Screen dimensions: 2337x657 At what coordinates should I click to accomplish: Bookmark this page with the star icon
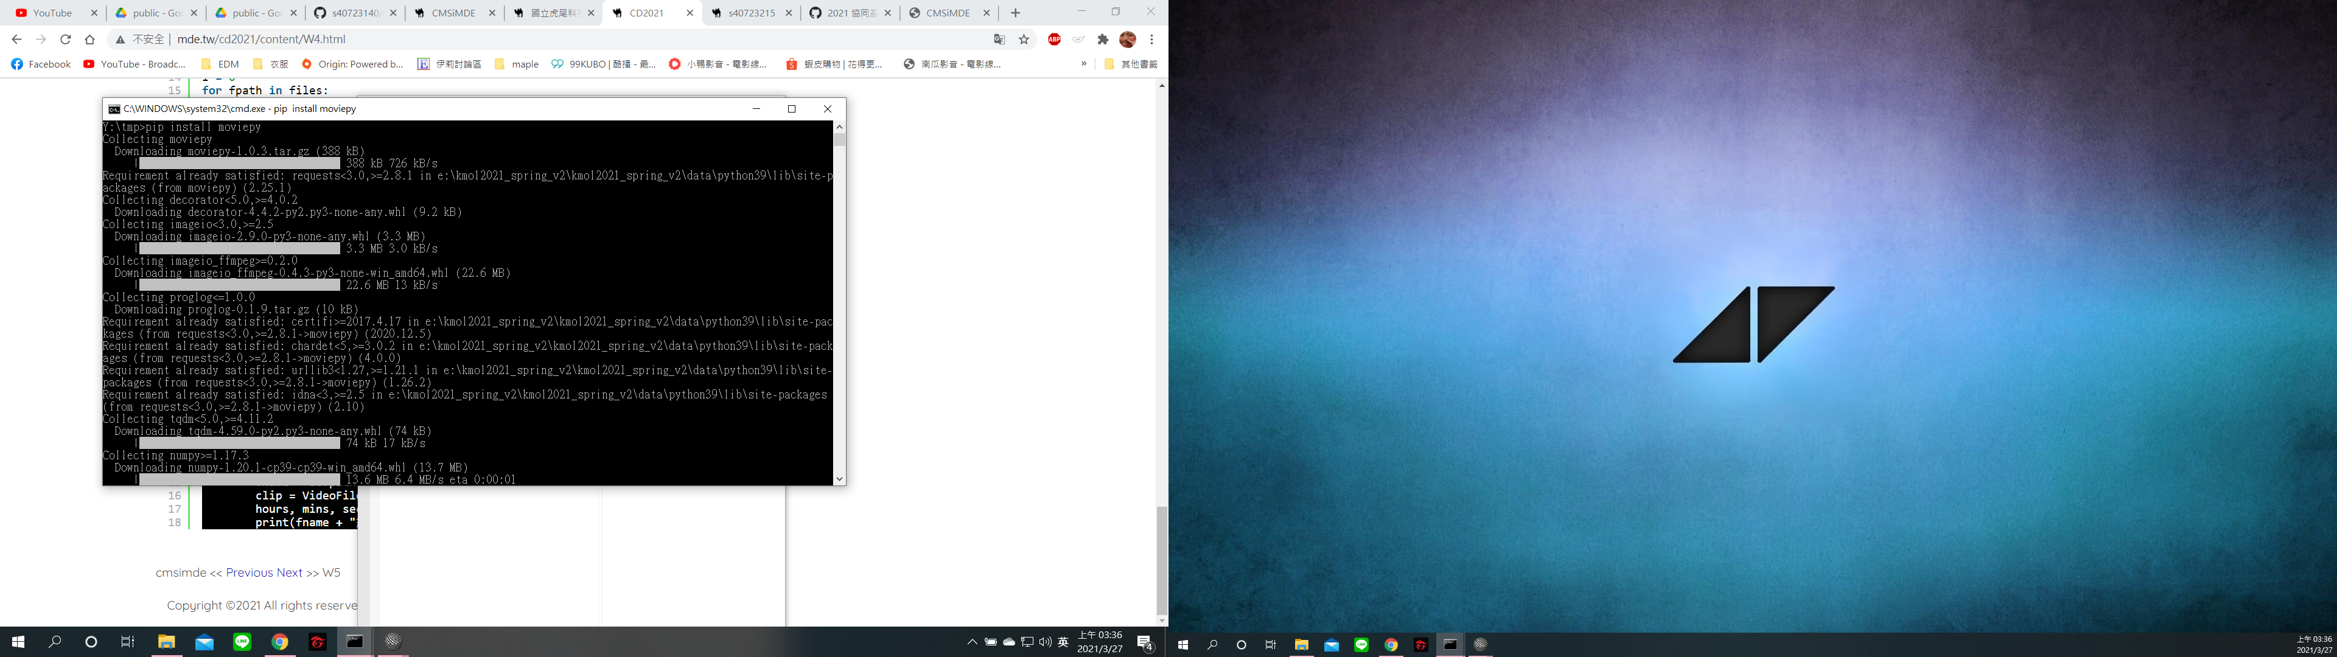(x=1024, y=39)
